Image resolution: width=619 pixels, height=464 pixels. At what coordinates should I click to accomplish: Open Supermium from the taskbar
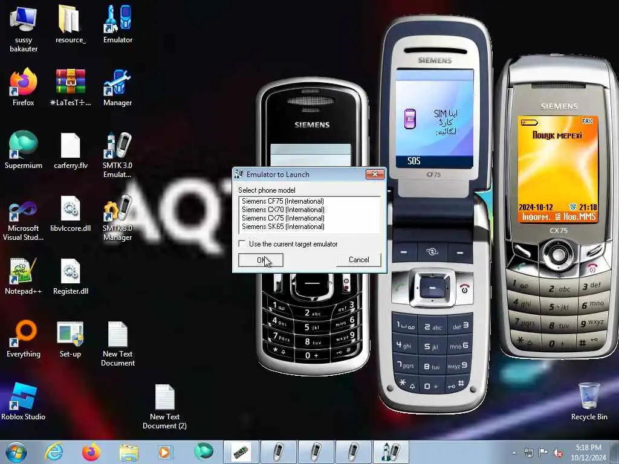tap(203, 452)
